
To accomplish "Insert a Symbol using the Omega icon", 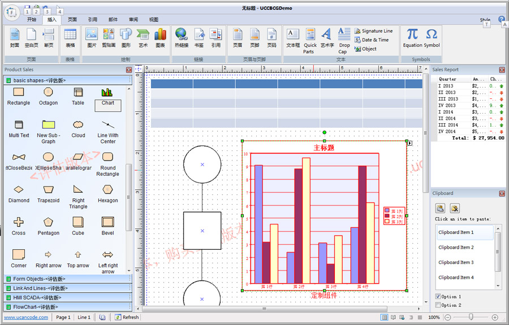I will (x=432, y=37).
